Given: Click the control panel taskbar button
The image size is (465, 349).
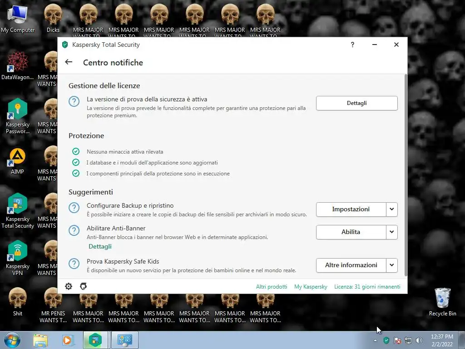Looking at the screenshot, I should pyautogui.click(x=124, y=340).
